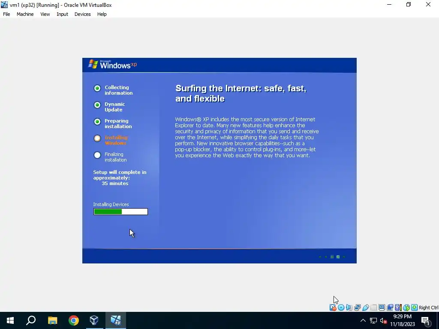Click the Windows XP logo in setup header

tap(112, 64)
